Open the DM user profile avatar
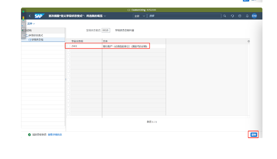Viewport: 277px width, 159px height. click(254, 16)
